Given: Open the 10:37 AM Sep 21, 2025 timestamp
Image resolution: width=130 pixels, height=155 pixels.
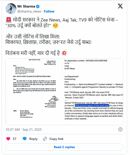Looking at the screenshot, I should [23, 129].
